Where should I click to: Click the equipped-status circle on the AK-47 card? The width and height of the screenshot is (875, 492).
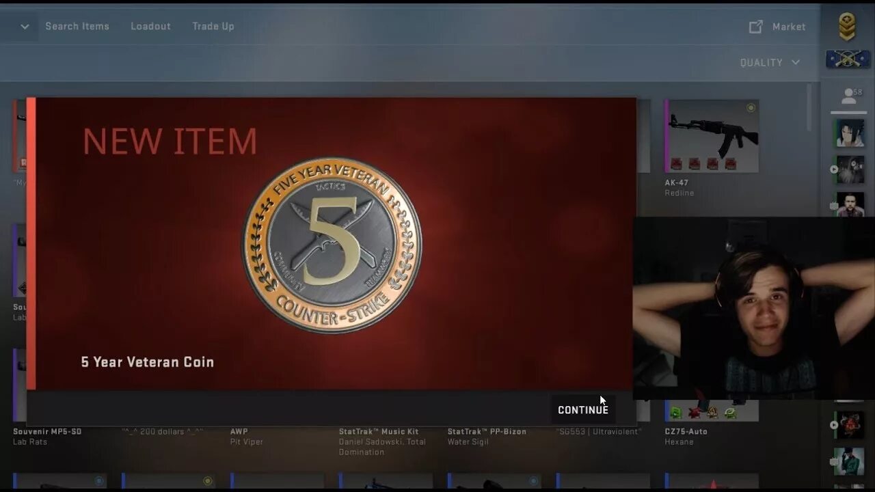(x=751, y=108)
